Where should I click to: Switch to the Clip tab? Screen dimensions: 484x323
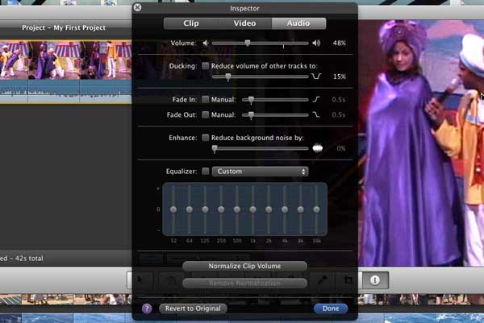click(x=190, y=23)
